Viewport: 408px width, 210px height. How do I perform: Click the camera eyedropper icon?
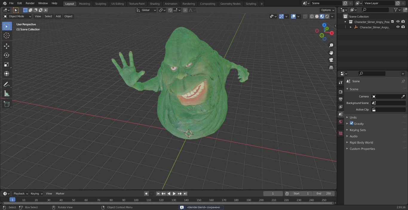[403, 97]
